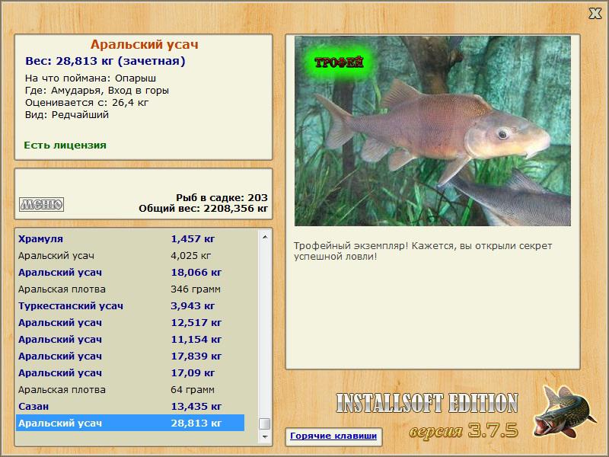Select the Храмуля 1,457 кг row

[130, 238]
